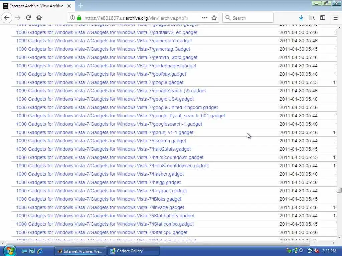
Task: Open google.gadget link
Action: [x=100, y=83]
